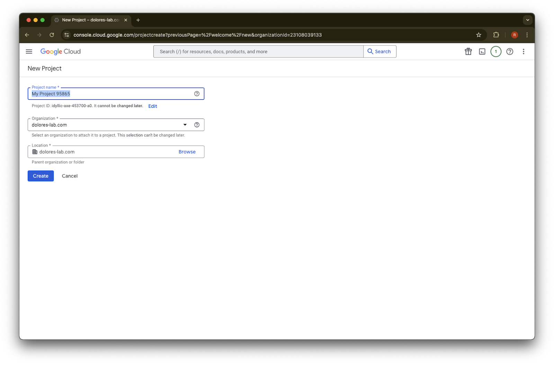Click the Organization help icon

[x=197, y=125]
